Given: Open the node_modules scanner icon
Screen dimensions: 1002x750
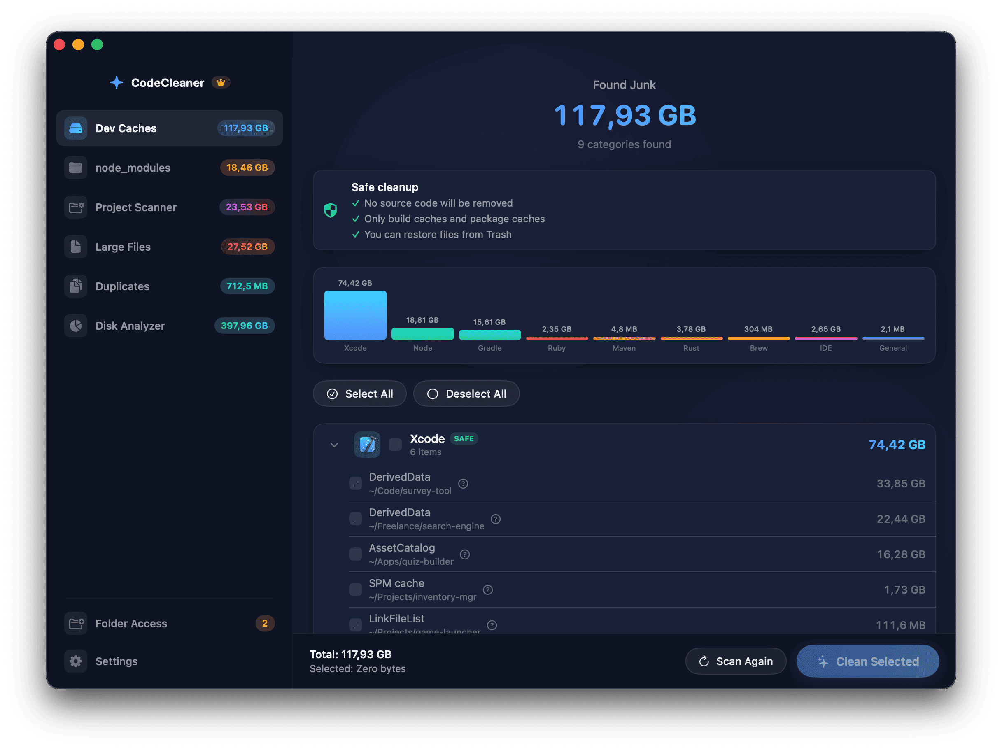Looking at the screenshot, I should 76,168.
